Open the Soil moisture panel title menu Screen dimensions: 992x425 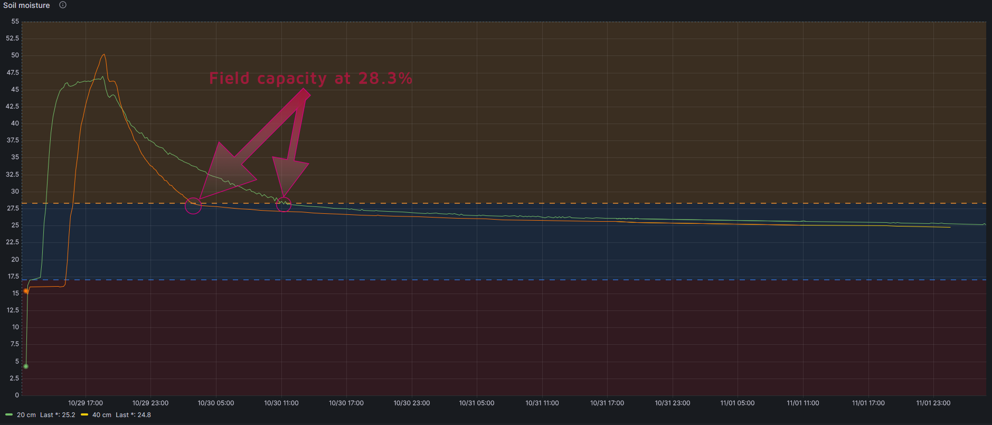tap(26, 5)
